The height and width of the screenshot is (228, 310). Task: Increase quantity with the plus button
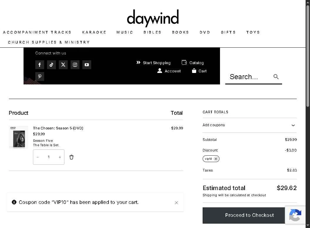[60, 157]
